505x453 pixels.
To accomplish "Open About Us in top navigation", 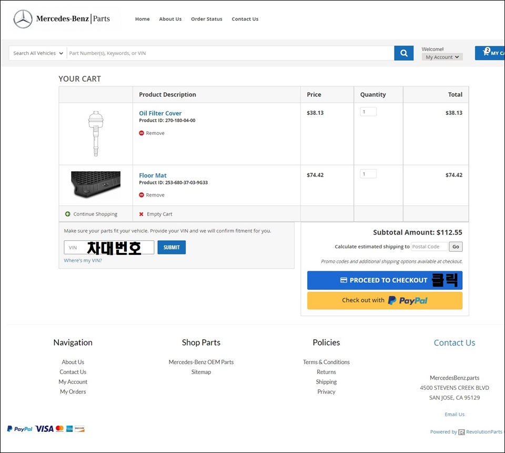I will coord(170,19).
